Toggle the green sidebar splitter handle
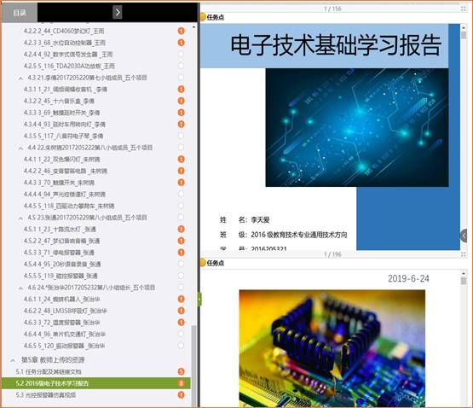 pyautogui.click(x=199, y=300)
